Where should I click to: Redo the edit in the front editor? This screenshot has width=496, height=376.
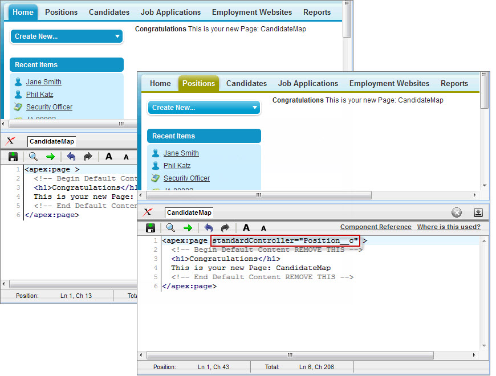(x=225, y=227)
